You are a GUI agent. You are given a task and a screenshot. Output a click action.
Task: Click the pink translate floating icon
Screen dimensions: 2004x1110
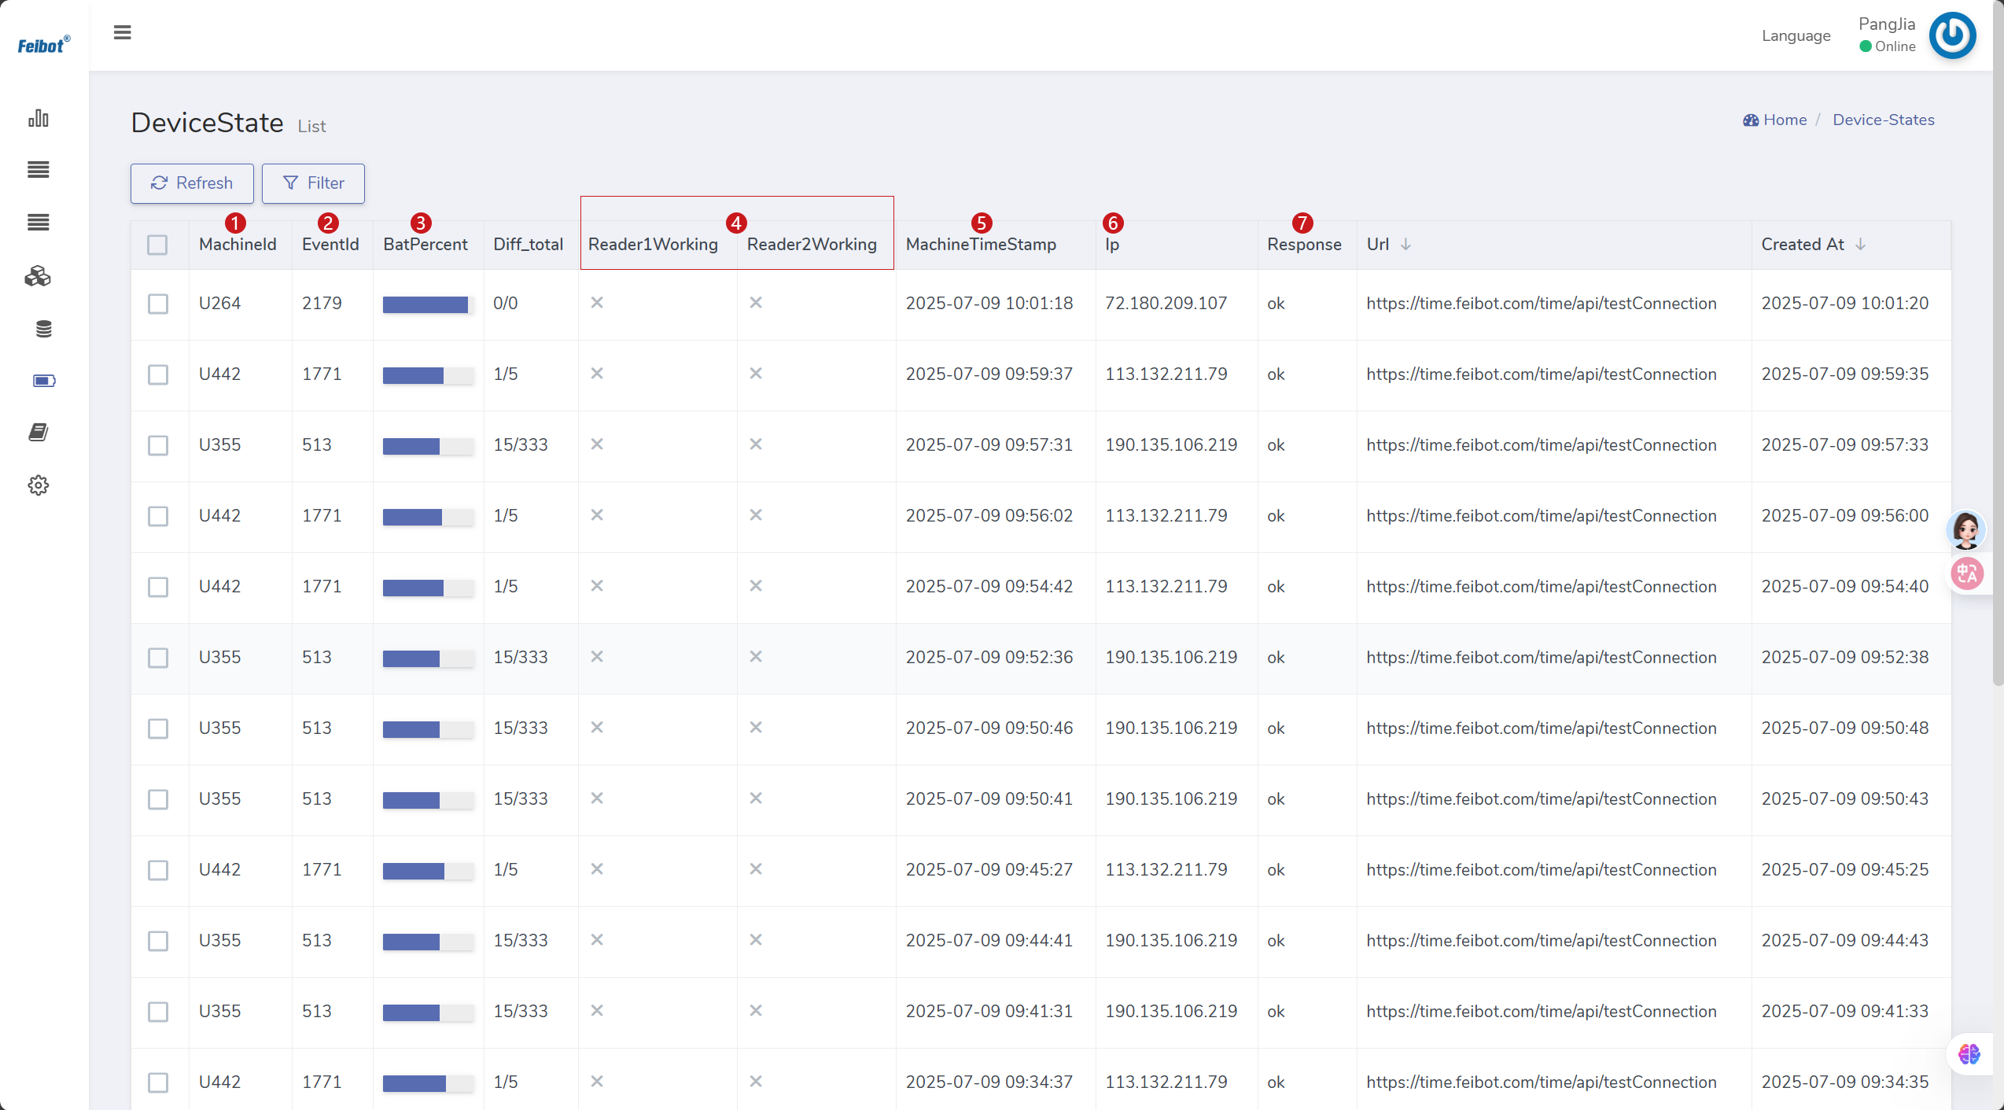[1968, 573]
